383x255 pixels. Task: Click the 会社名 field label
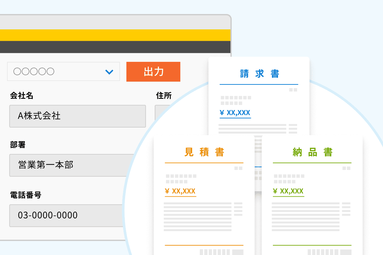point(22,95)
